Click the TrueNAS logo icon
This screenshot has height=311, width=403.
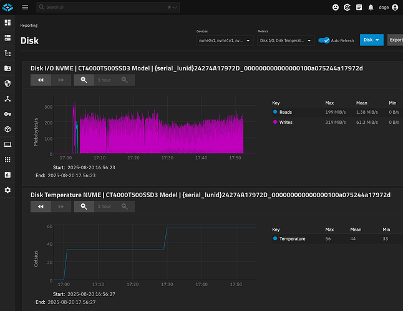point(7,7)
